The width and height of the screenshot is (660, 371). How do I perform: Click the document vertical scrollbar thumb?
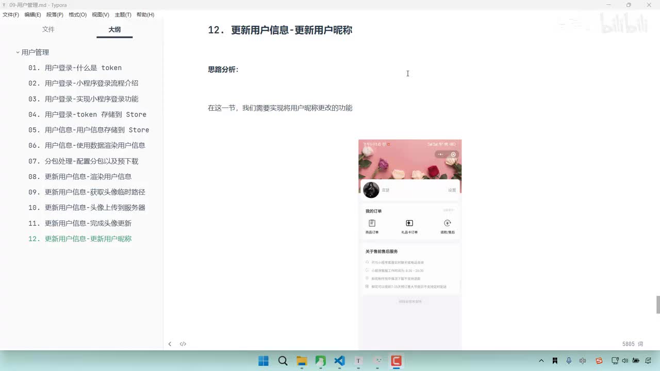pos(658,305)
